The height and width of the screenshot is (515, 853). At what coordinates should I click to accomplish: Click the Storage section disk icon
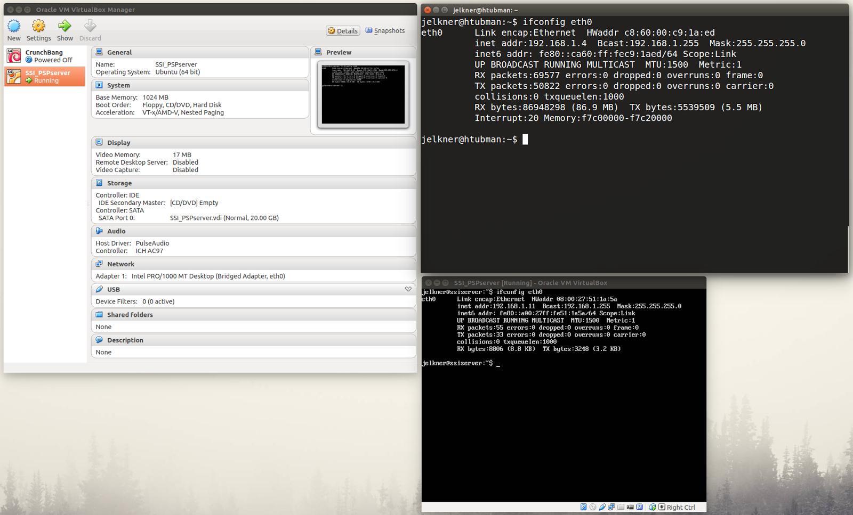coord(99,183)
